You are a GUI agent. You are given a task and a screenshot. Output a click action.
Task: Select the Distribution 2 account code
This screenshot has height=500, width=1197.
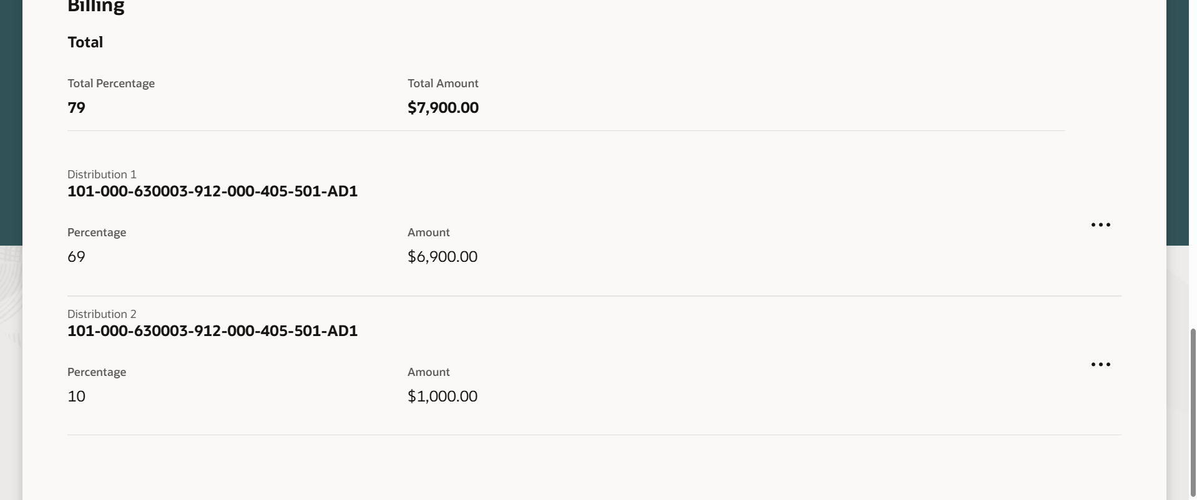coord(212,331)
